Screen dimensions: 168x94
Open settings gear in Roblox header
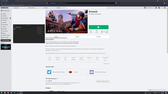(x=165, y=8)
